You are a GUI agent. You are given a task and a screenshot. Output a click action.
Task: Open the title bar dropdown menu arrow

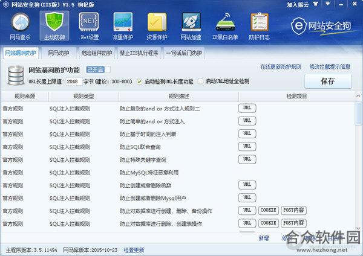327,4
